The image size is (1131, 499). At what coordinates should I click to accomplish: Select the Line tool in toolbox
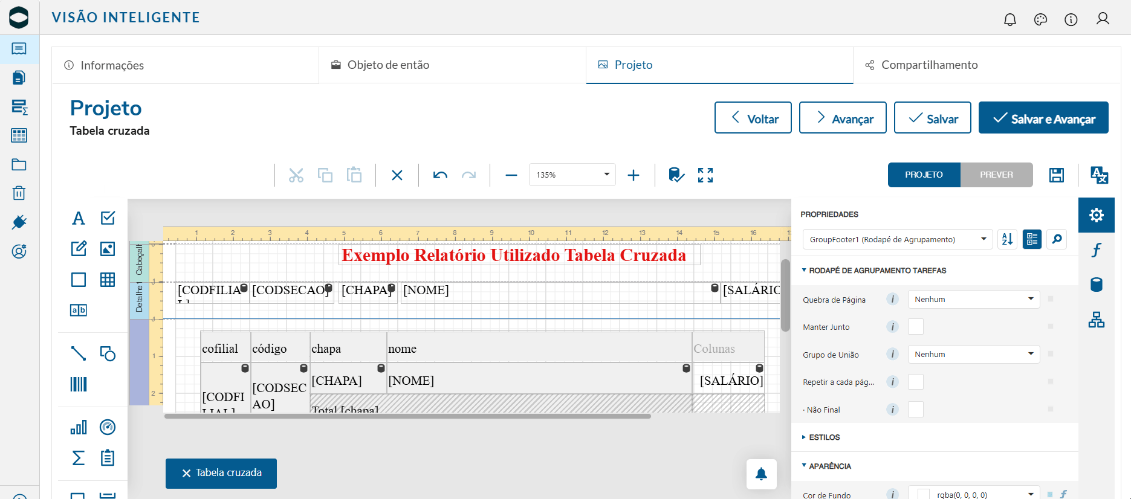coord(79,353)
